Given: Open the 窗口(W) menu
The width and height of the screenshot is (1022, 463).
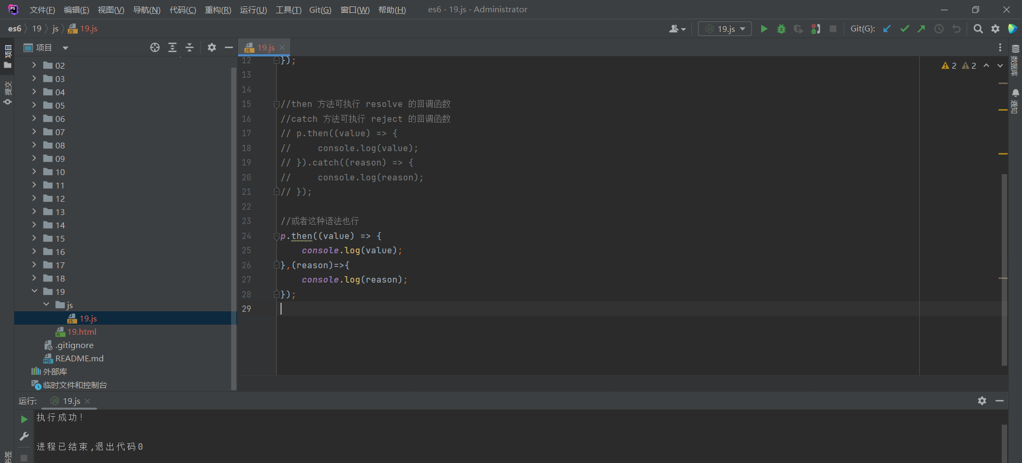Looking at the screenshot, I should point(355,10).
